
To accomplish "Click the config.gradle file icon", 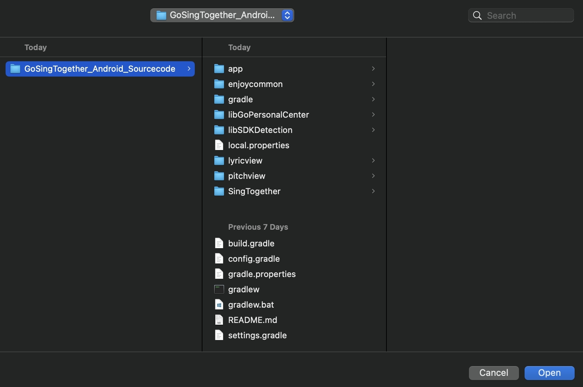I will [x=219, y=259].
